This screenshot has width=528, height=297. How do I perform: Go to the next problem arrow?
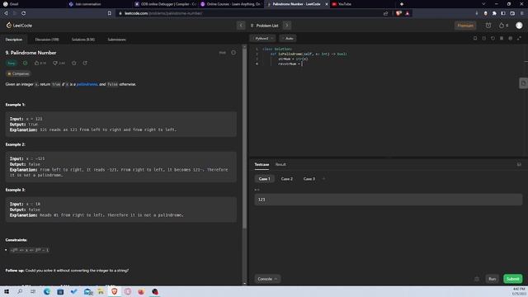(287, 26)
